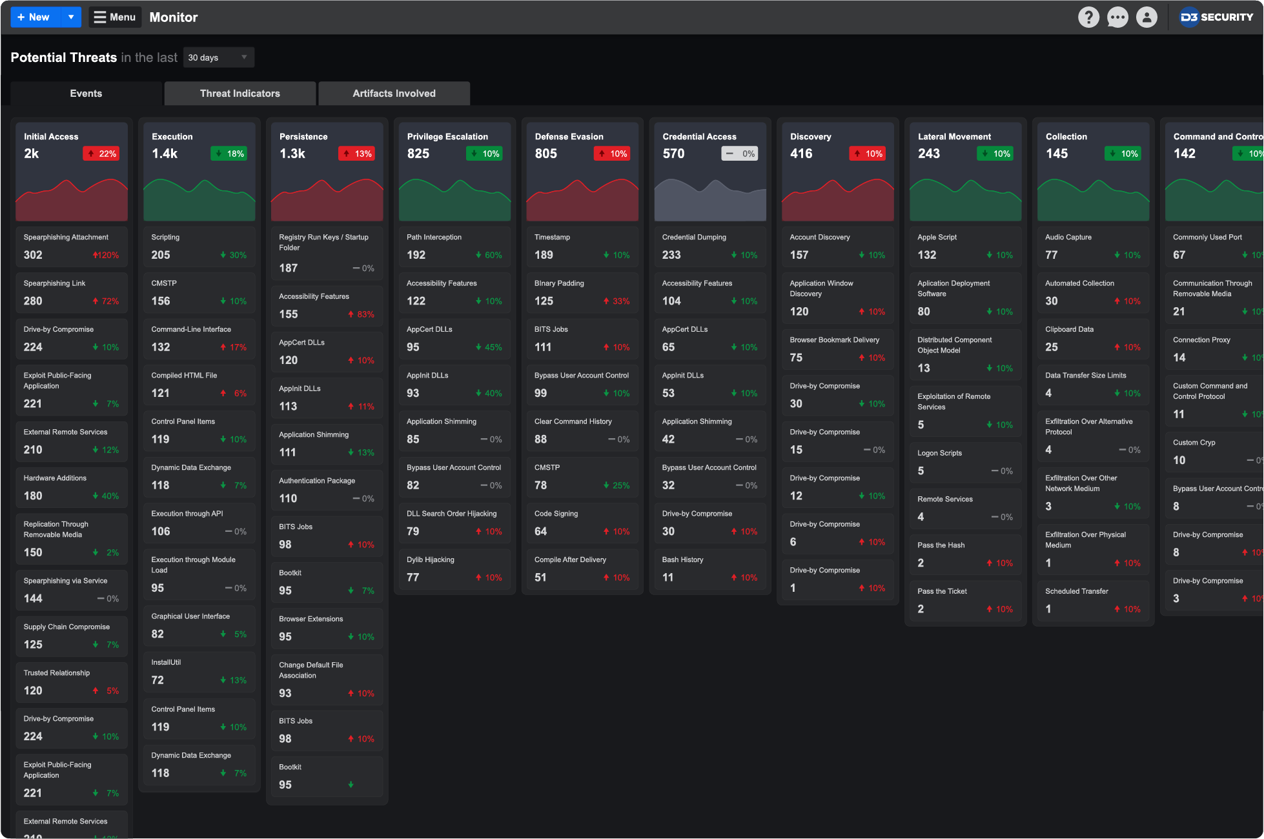The width and height of the screenshot is (1264, 839).
Task: Open the Audio Capture collection card
Action: click(x=1092, y=247)
